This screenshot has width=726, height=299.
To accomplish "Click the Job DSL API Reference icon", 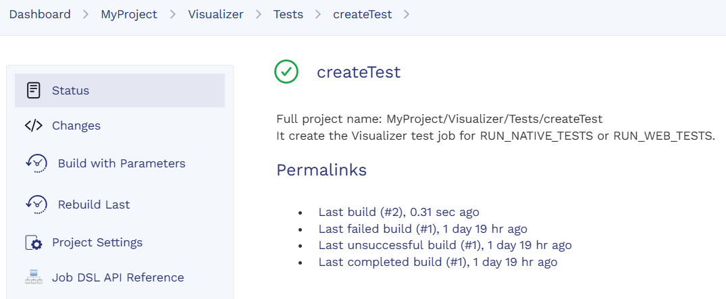I will [33, 277].
